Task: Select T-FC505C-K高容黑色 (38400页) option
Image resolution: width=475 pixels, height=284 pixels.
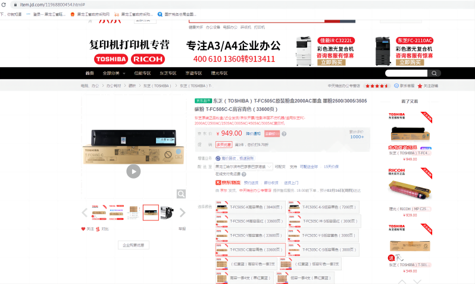Action: [x=251, y=207]
